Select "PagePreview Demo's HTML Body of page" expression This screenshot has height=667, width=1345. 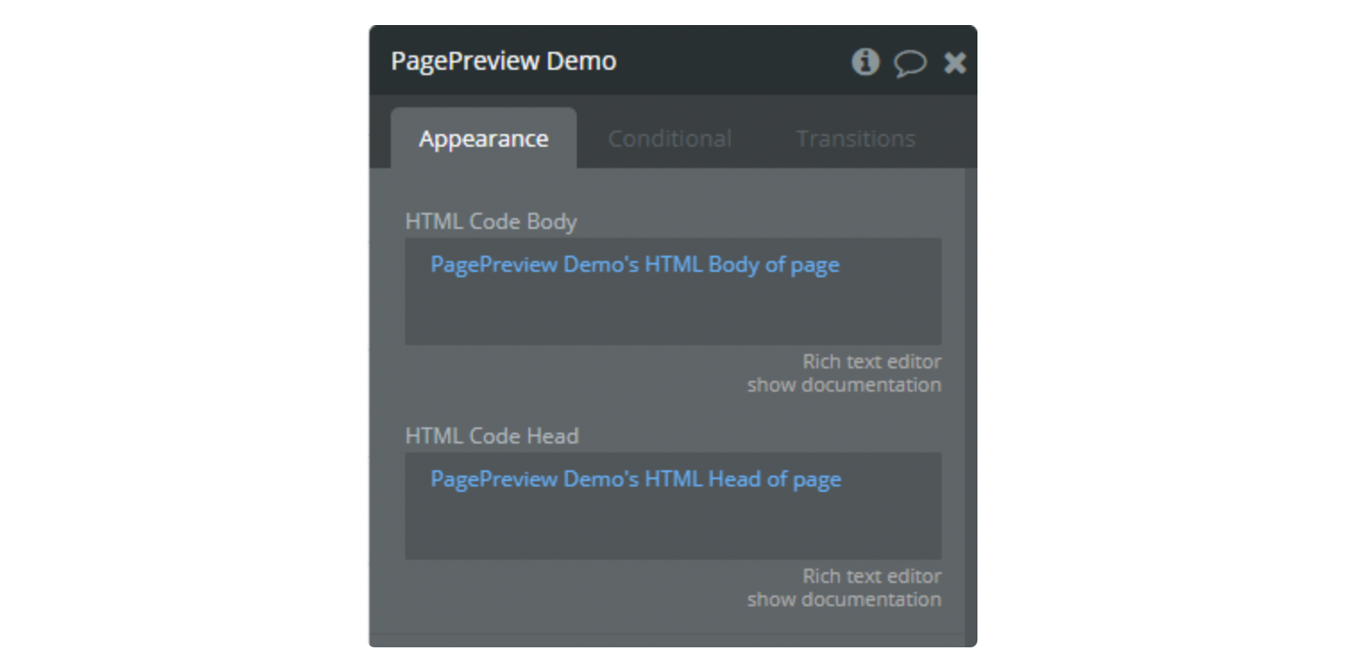pyautogui.click(x=635, y=266)
